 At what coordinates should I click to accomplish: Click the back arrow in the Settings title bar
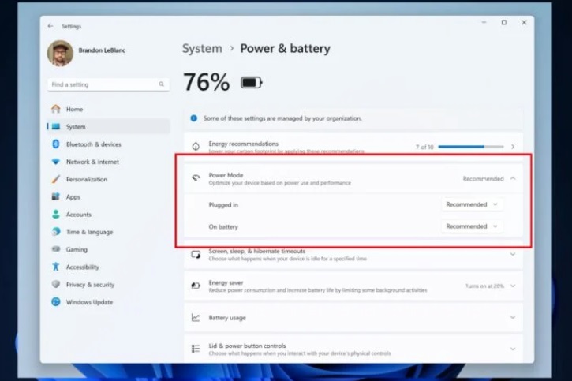[50, 26]
